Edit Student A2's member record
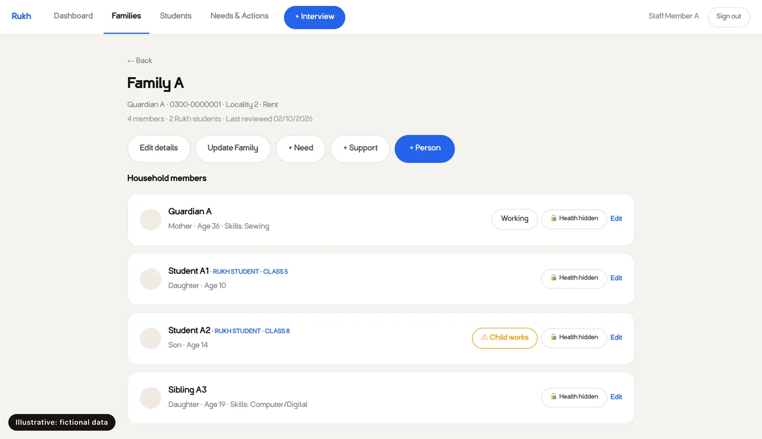Viewport: 762px width, 439px height. point(616,338)
